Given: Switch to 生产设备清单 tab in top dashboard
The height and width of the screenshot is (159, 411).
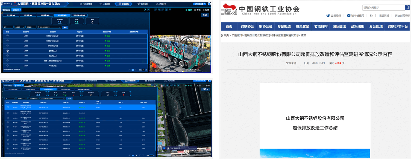Looking at the screenshot, I should tap(11, 15).
